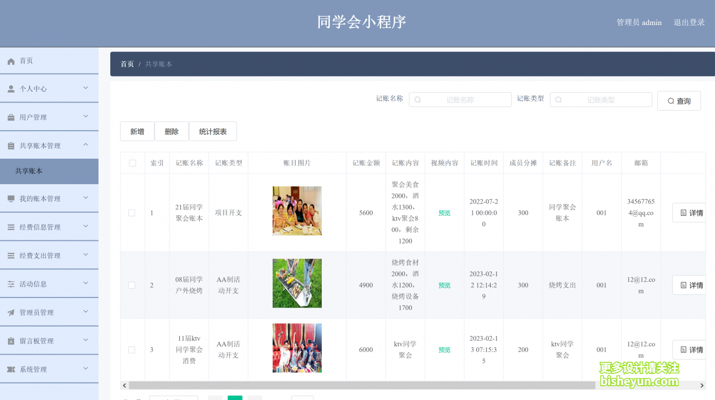Collapse the 共享账本管理 menu chevron

86,145
